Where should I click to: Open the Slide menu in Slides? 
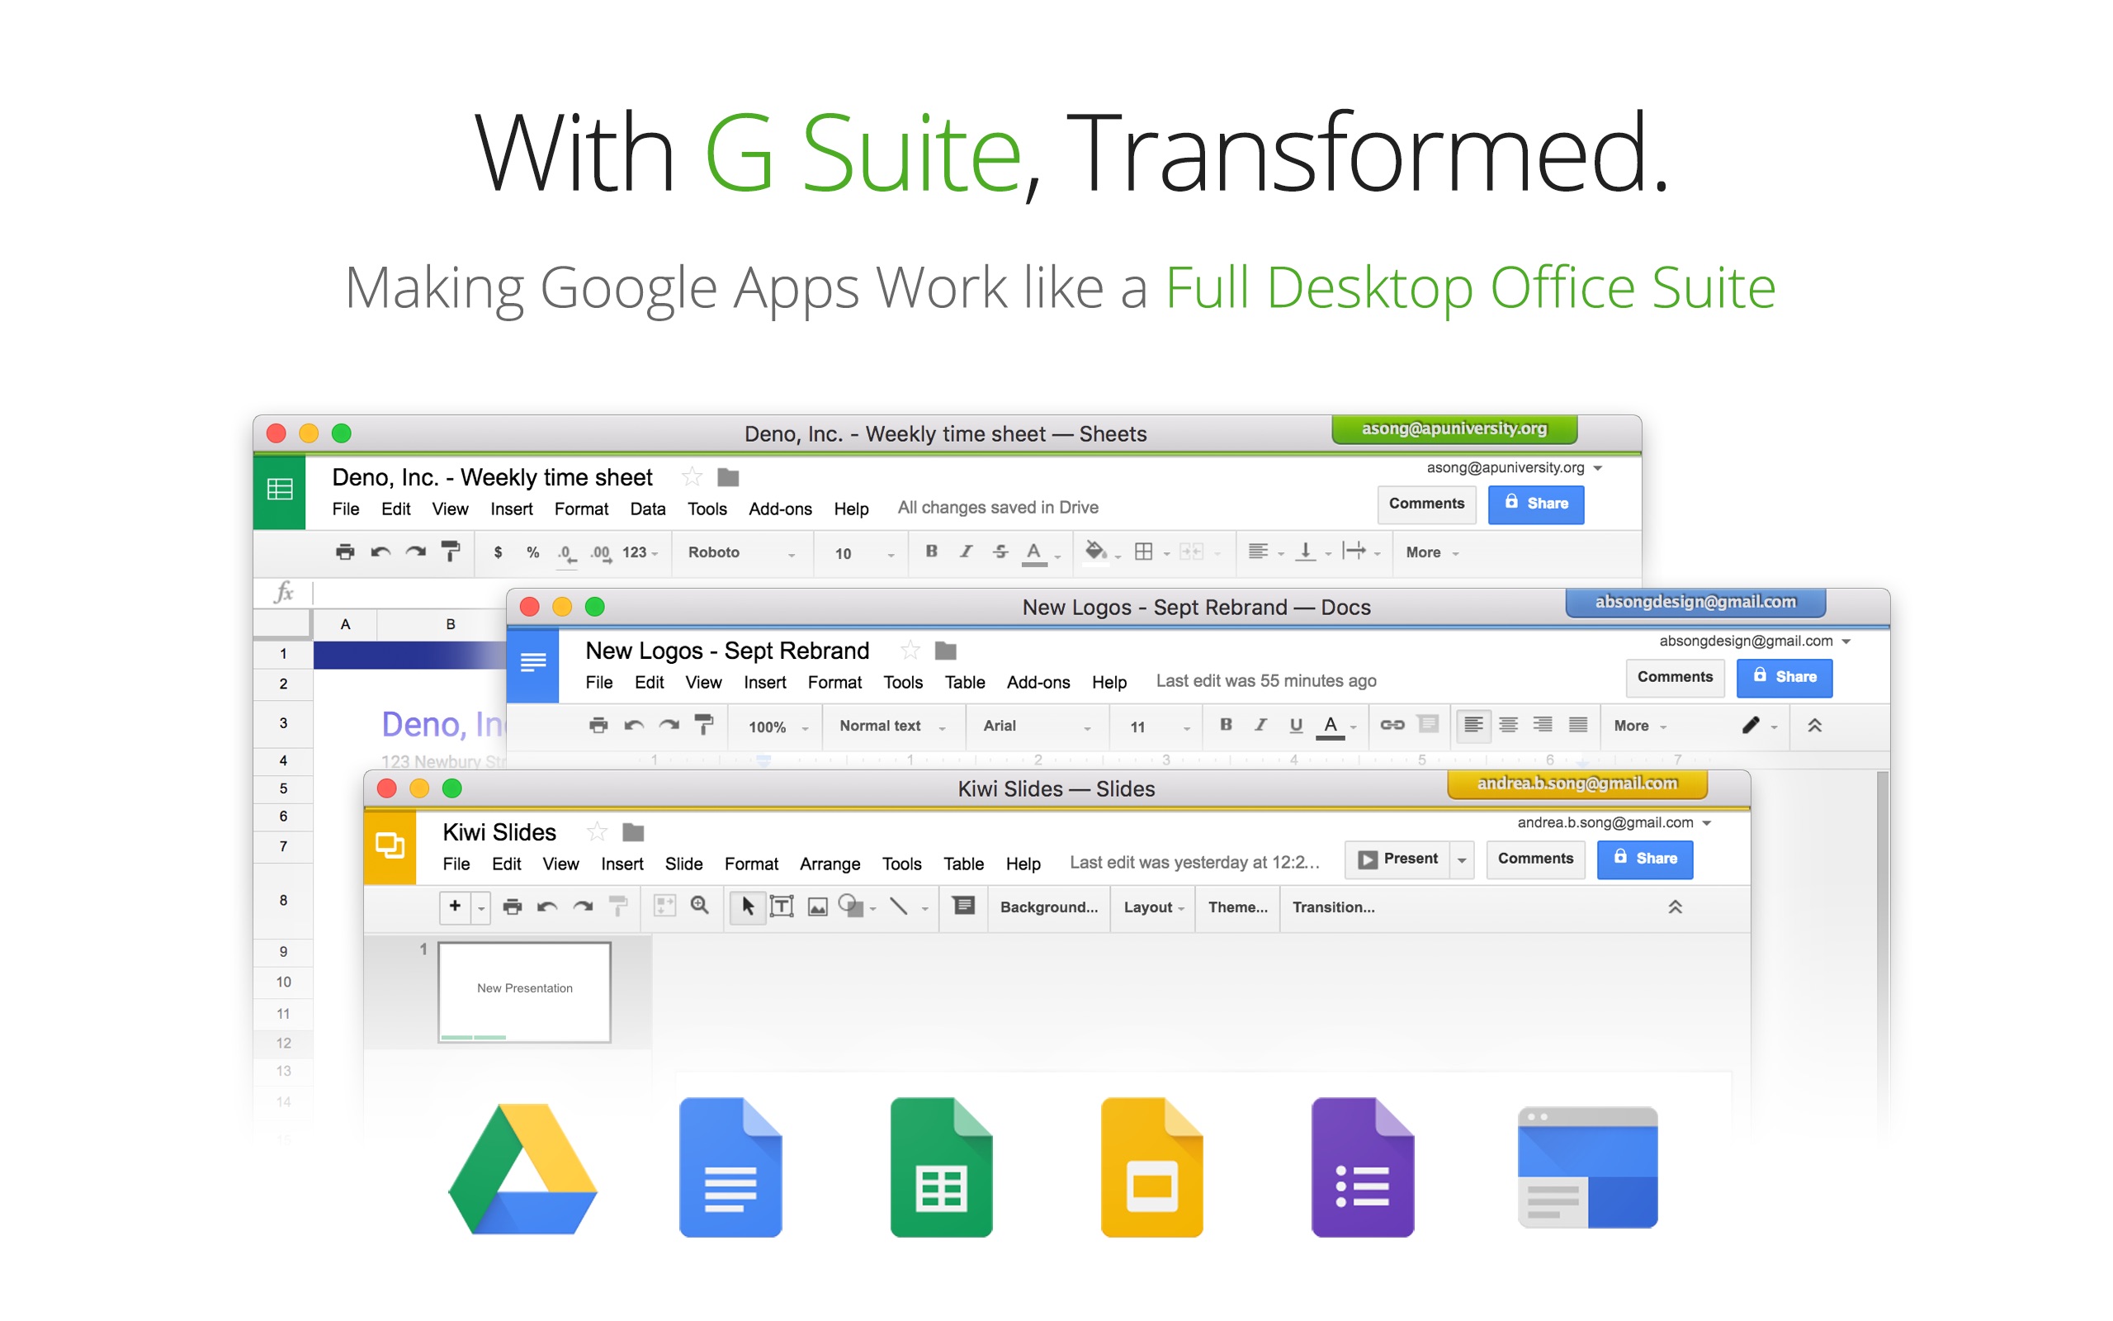click(683, 864)
